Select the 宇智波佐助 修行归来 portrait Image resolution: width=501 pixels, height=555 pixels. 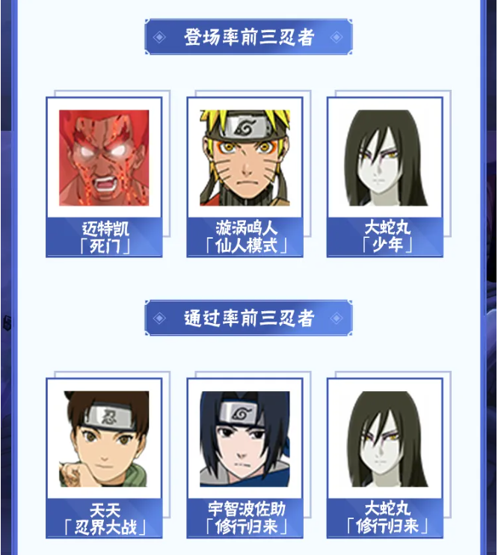(x=245, y=439)
